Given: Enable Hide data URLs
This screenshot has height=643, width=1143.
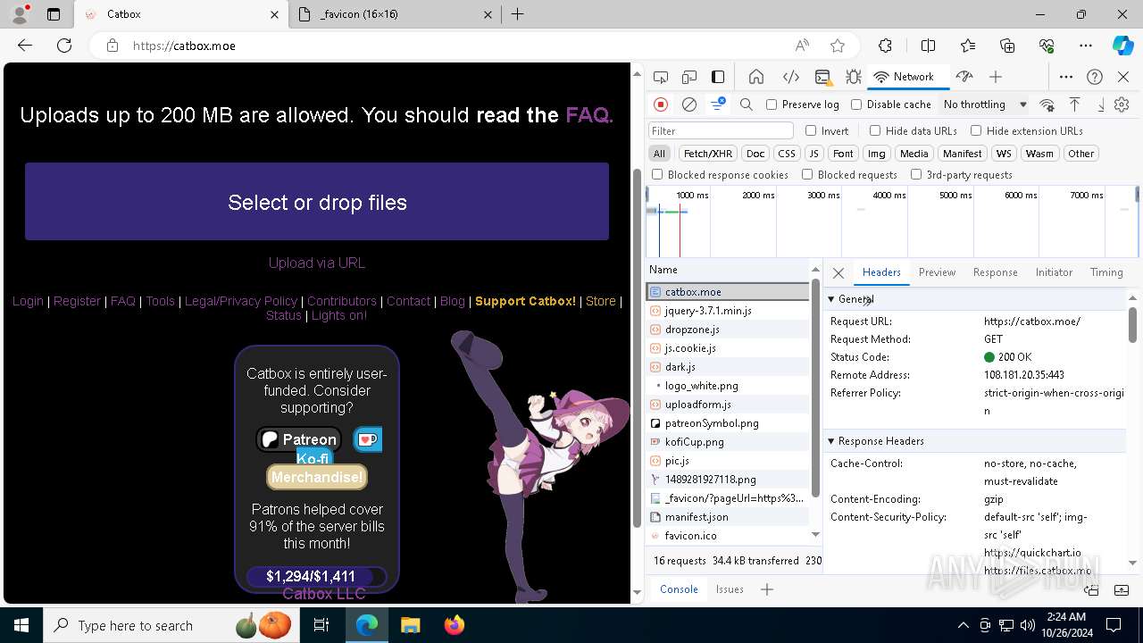Looking at the screenshot, I should (x=875, y=130).
